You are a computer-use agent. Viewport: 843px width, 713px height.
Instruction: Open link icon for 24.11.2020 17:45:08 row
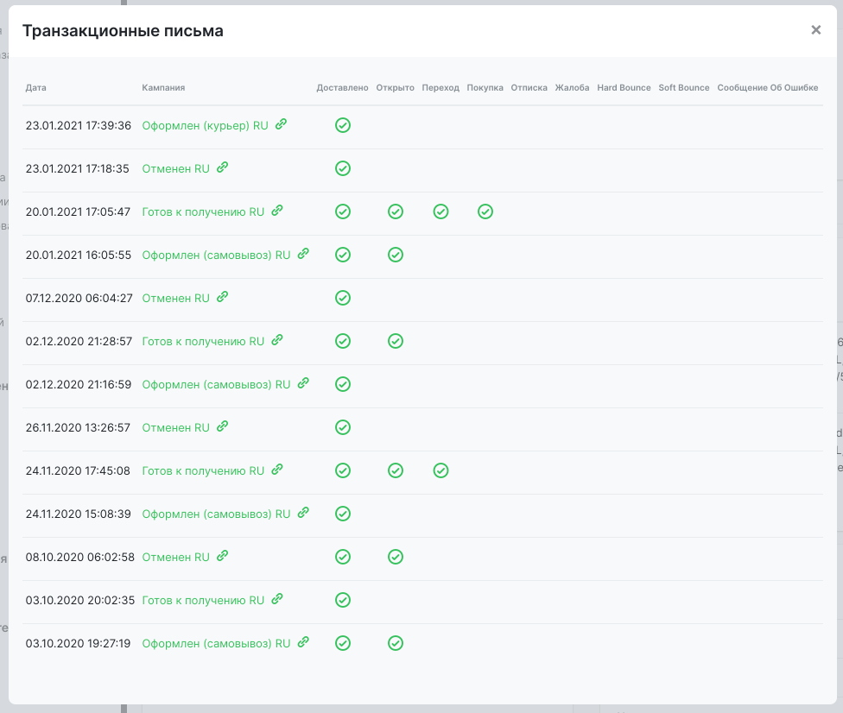[277, 470]
